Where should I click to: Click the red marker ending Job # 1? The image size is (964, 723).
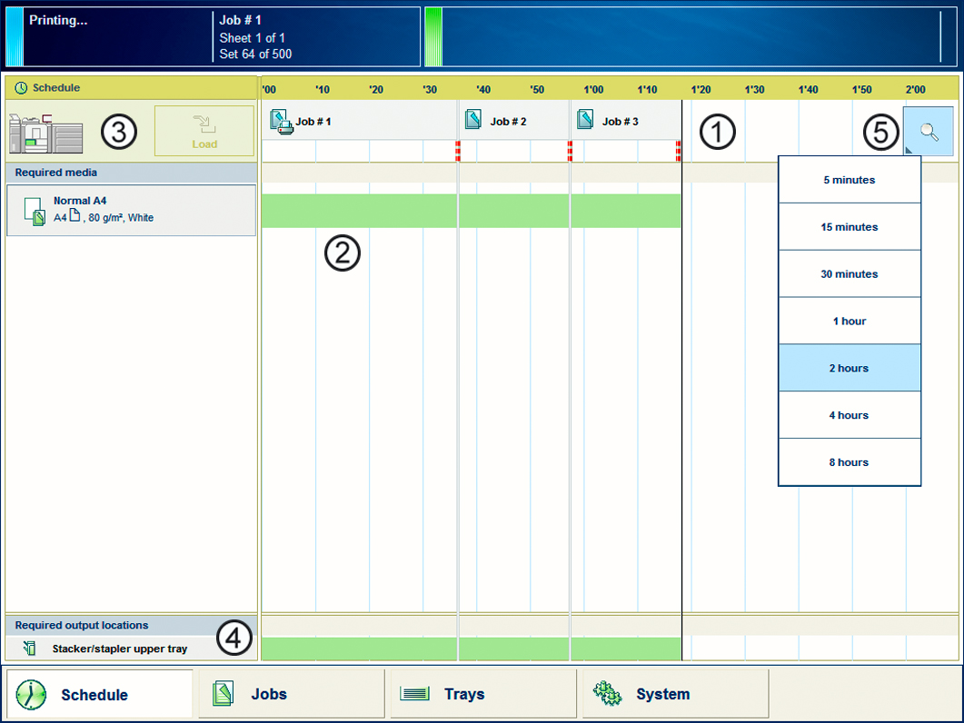pyautogui.click(x=458, y=151)
